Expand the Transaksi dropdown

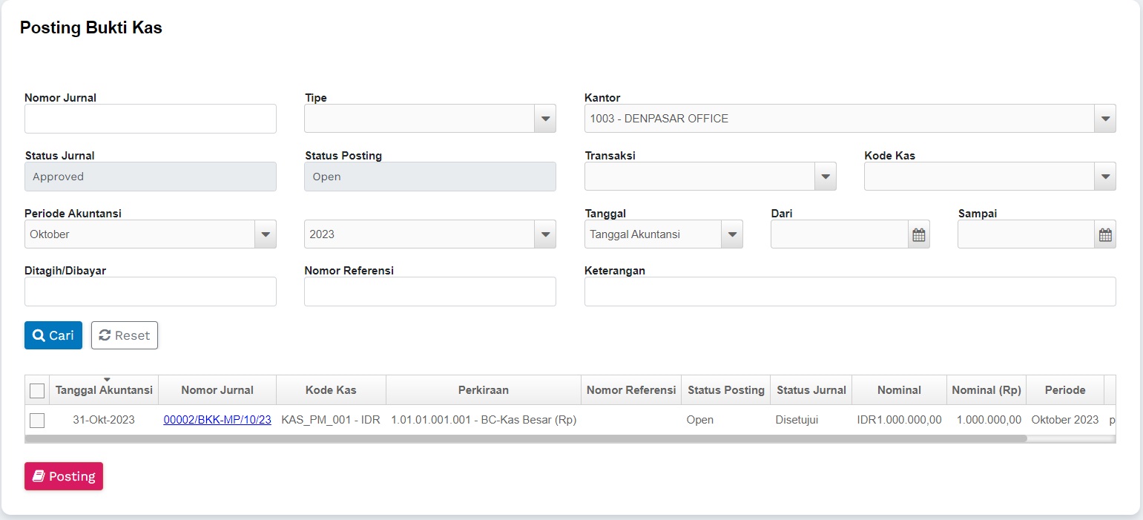coord(825,177)
